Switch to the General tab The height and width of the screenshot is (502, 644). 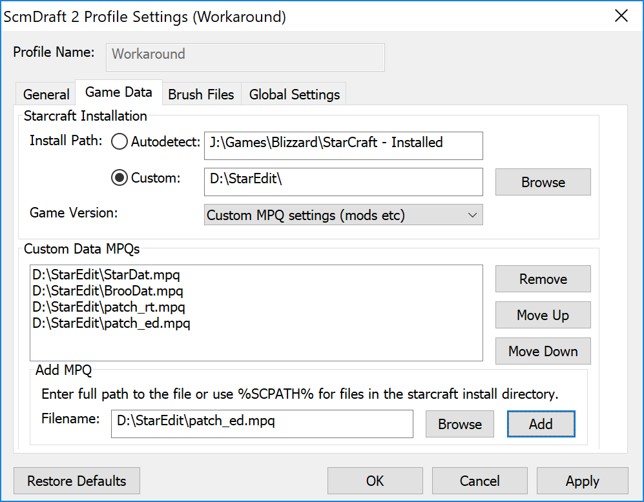[46, 94]
